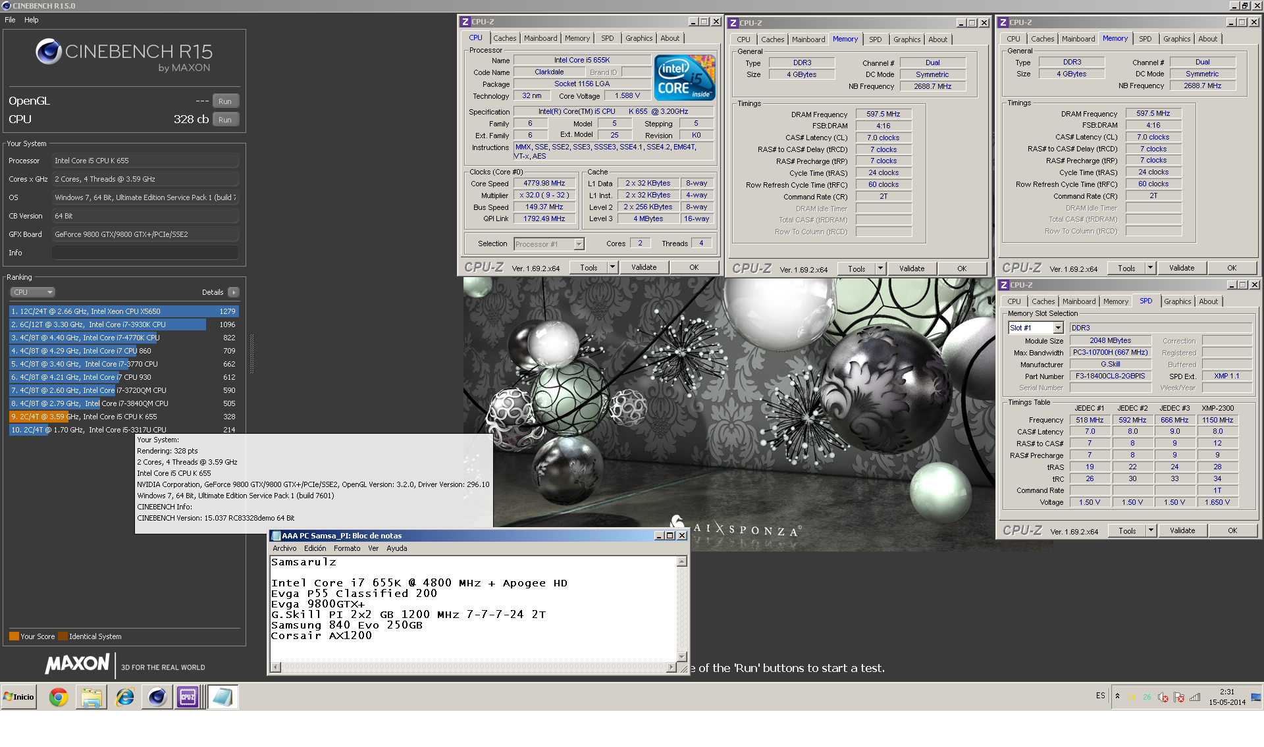The image size is (1264, 747).
Task: Click the MAXON logo
Action: point(77,663)
